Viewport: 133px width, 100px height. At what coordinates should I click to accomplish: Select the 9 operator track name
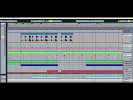click(129, 71)
